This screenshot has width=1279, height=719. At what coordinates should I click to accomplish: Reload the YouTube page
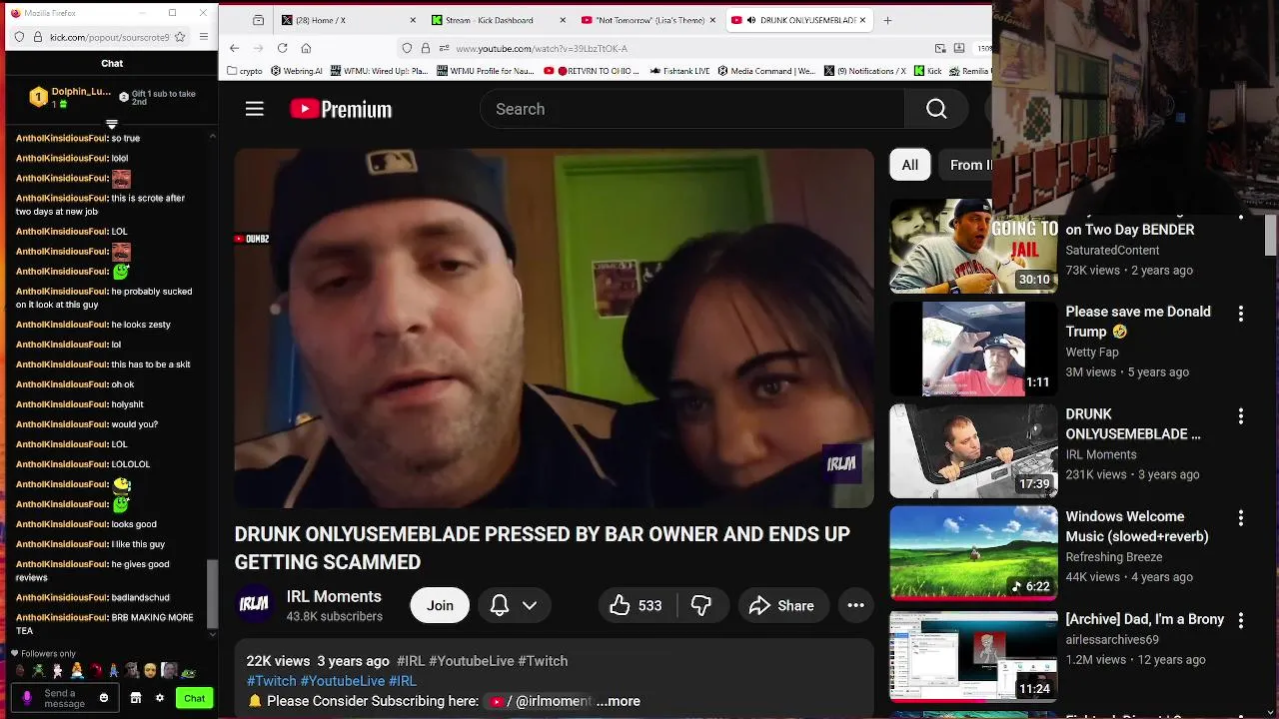click(282, 48)
